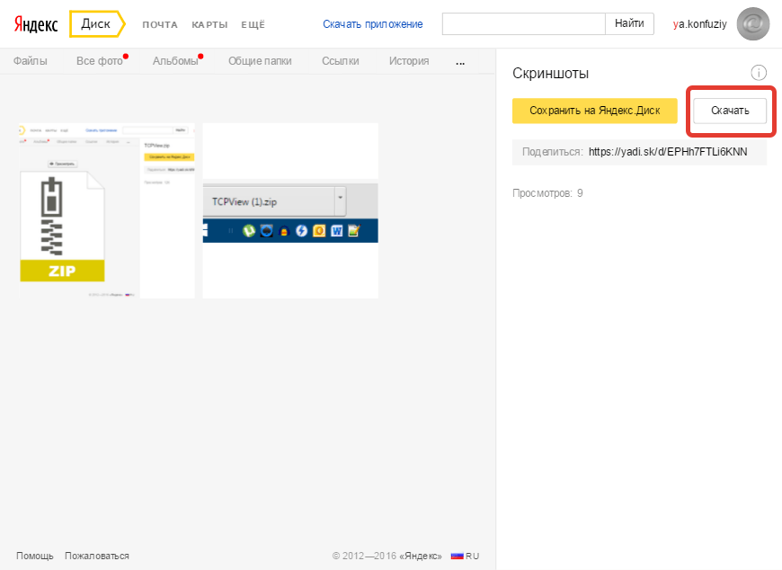This screenshot has height=570, width=782.
Task: Open the user avatar menu
Action: (752, 24)
